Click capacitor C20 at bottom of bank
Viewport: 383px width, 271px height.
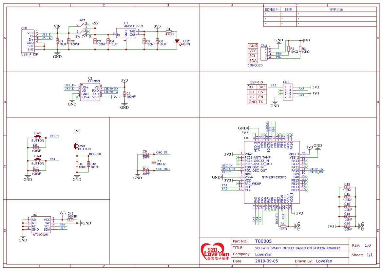[x=347, y=226]
